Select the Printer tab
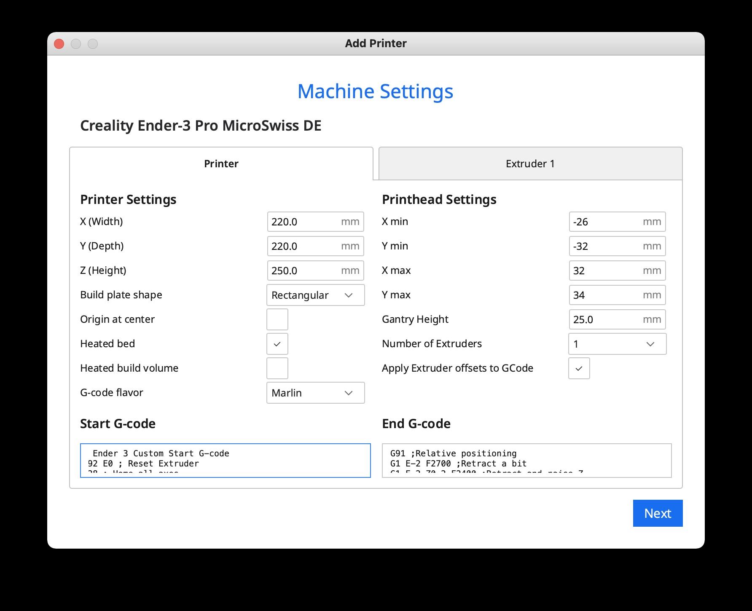This screenshot has width=752, height=611. (221, 163)
